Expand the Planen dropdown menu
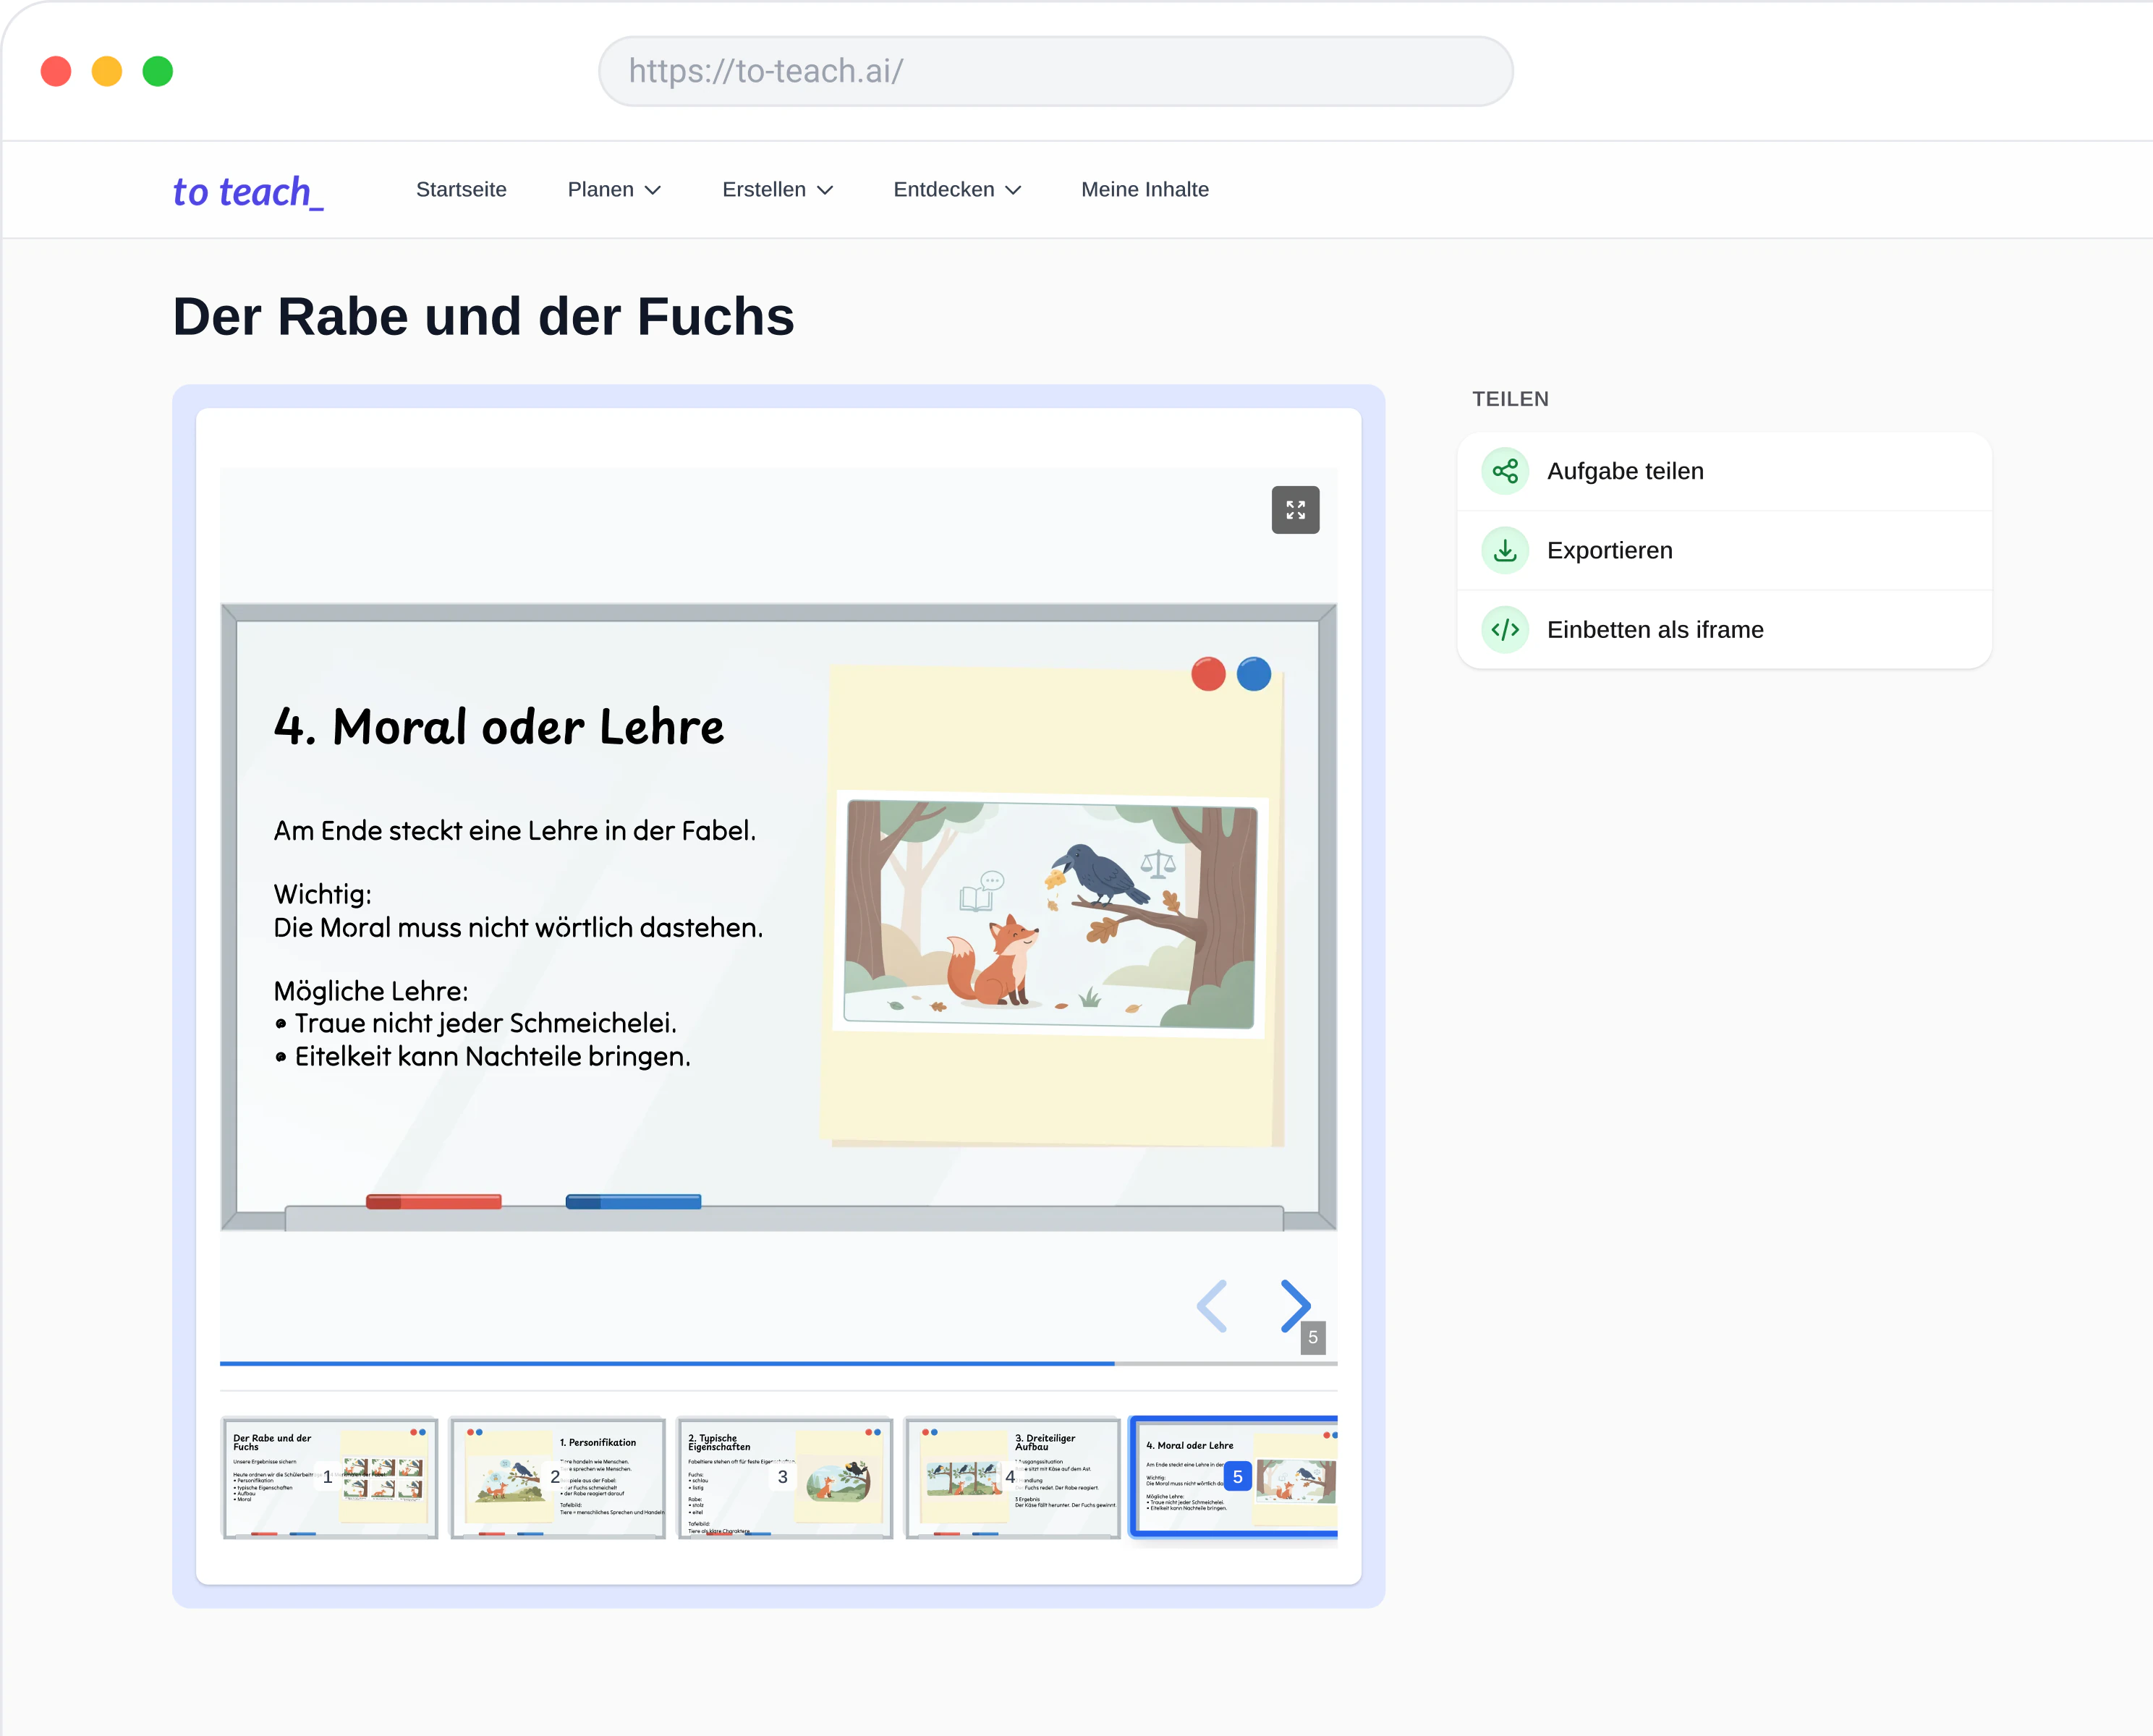 click(614, 190)
